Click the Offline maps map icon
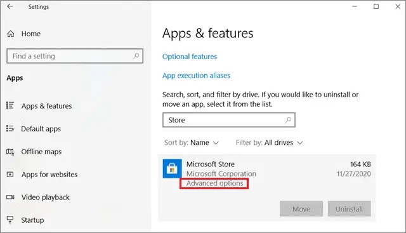Image resolution: width=406 pixels, height=233 pixels. point(10,151)
